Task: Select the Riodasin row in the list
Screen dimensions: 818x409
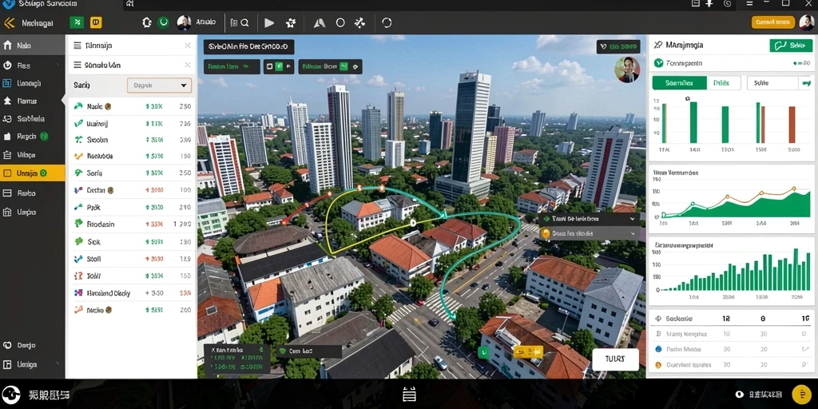Action: tap(132, 224)
